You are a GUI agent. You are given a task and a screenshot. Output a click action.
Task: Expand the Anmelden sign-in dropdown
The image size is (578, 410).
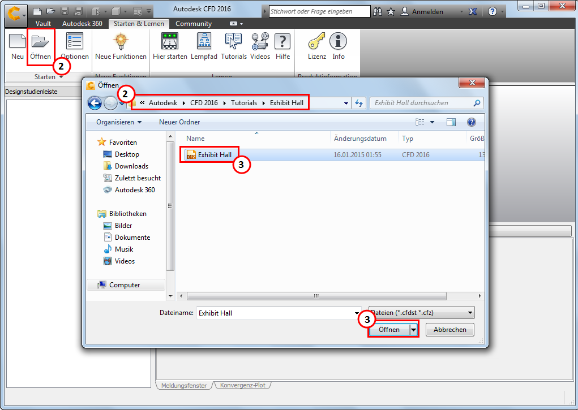(x=461, y=12)
